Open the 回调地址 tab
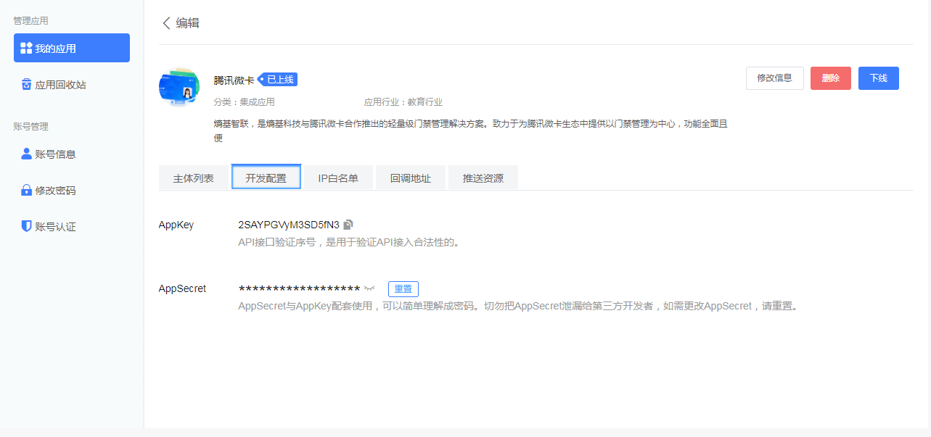Image resolution: width=931 pixels, height=437 pixels. click(410, 177)
